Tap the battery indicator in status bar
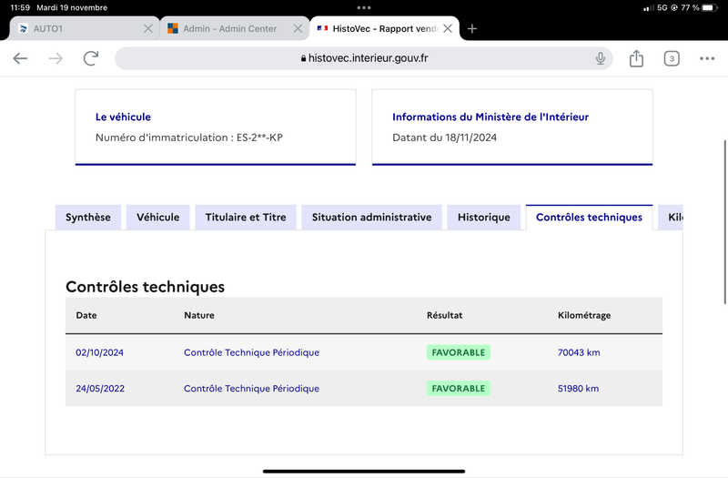The image size is (728, 478). [710, 7]
